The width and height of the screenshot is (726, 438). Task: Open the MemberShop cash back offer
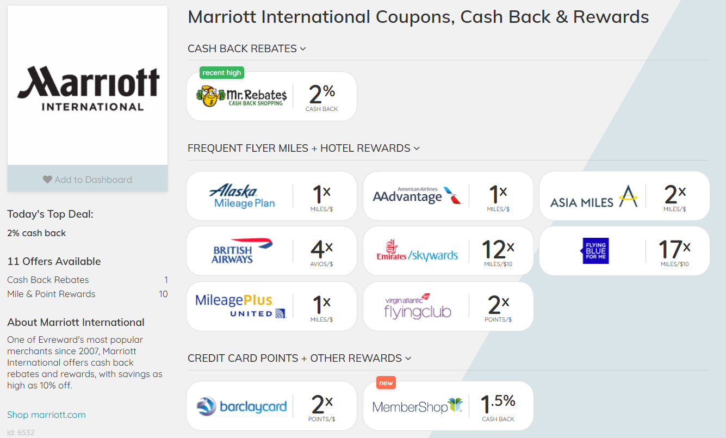tap(417, 406)
